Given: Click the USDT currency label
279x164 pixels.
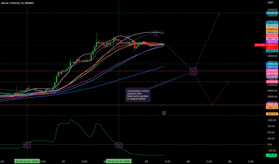Looking at the screenshot, I should (x=270, y=2).
